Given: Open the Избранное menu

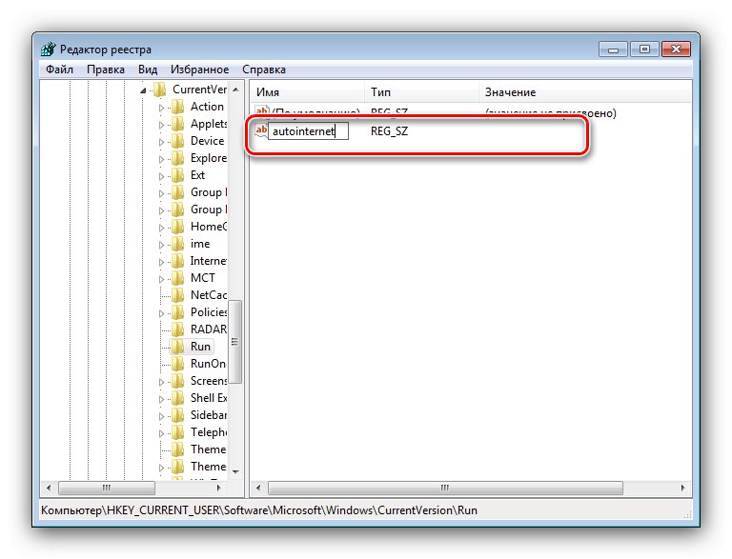Looking at the screenshot, I should 199,70.
